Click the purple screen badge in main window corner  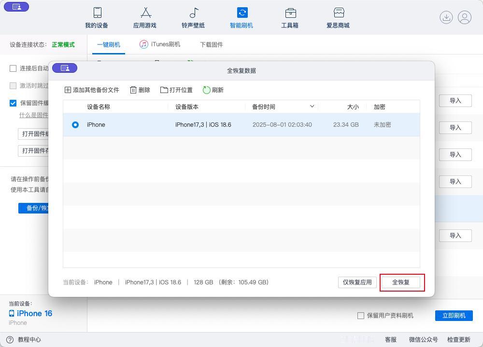(x=16, y=7)
